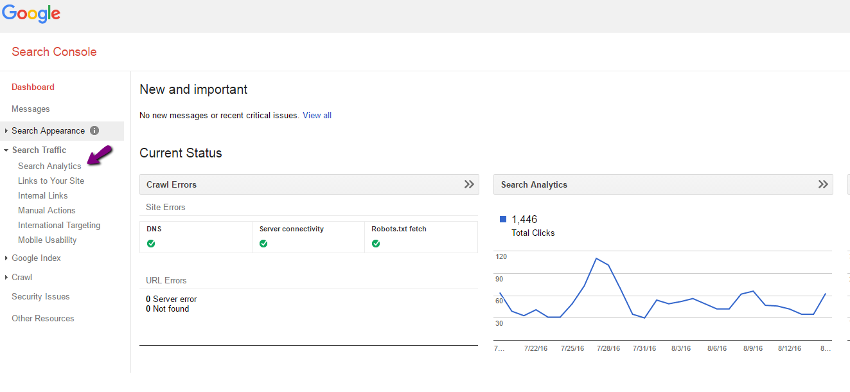Click the 8/9/16 date axis label

(x=753, y=348)
